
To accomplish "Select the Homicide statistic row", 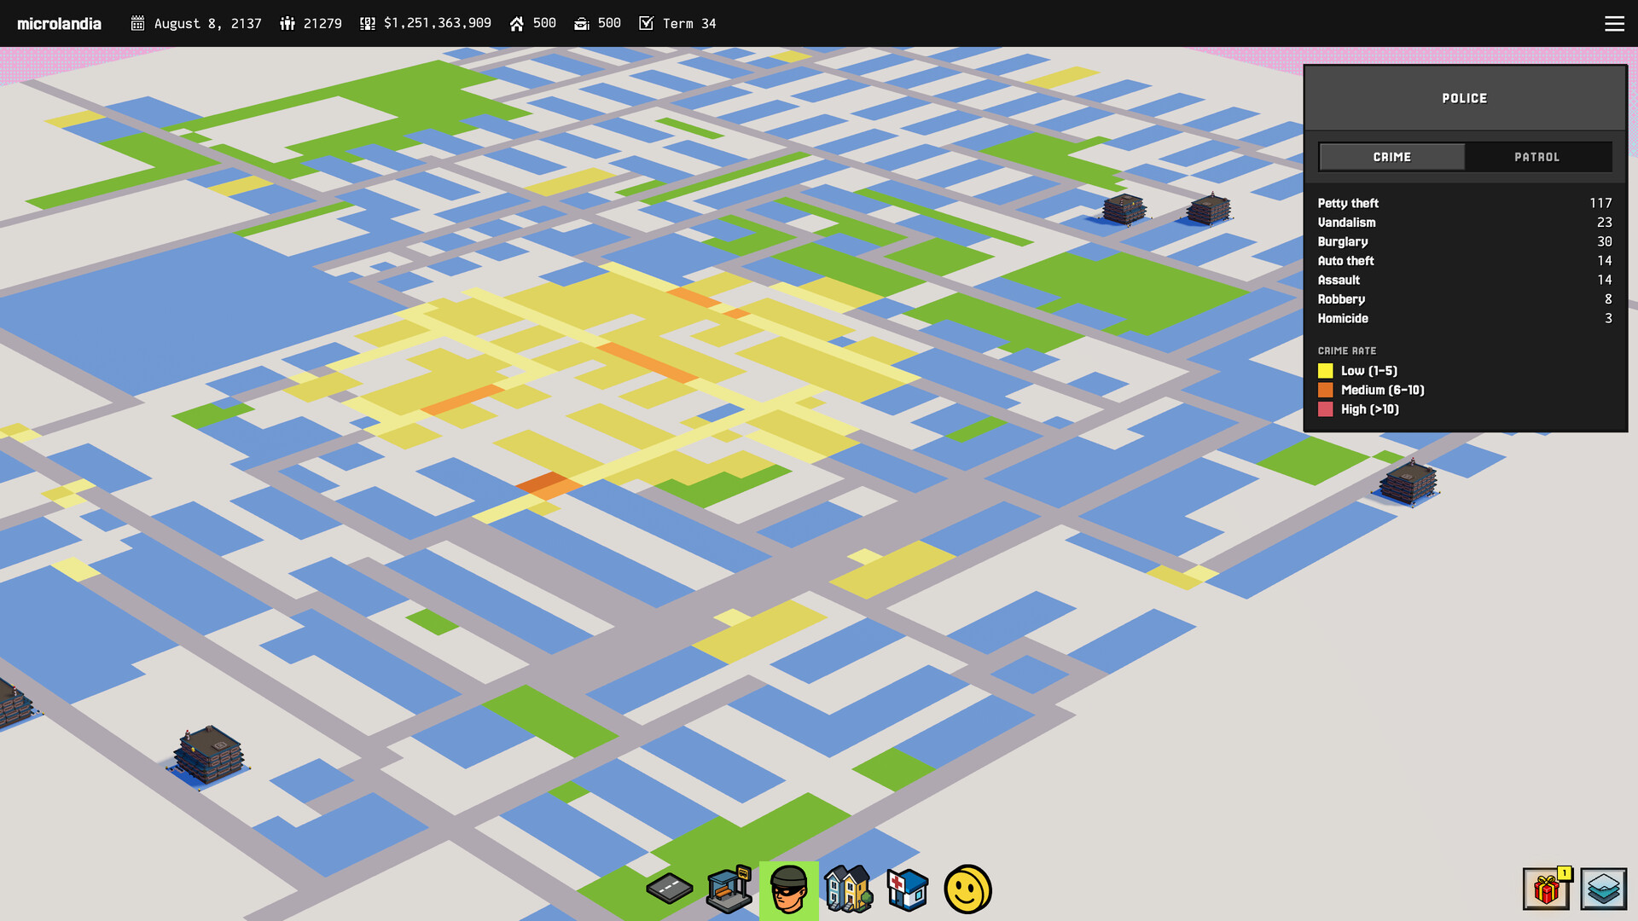I will (x=1465, y=318).
